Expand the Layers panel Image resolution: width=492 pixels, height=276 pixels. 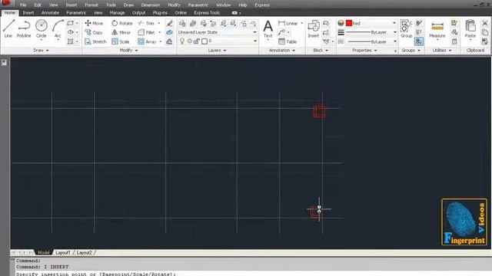(x=217, y=50)
